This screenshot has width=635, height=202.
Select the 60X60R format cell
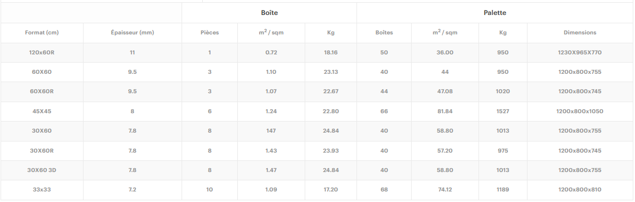click(x=42, y=92)
